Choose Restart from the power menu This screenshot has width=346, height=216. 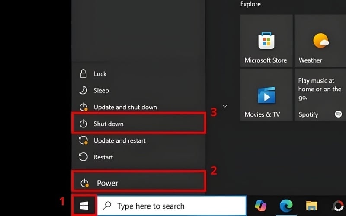coord(103,157)
